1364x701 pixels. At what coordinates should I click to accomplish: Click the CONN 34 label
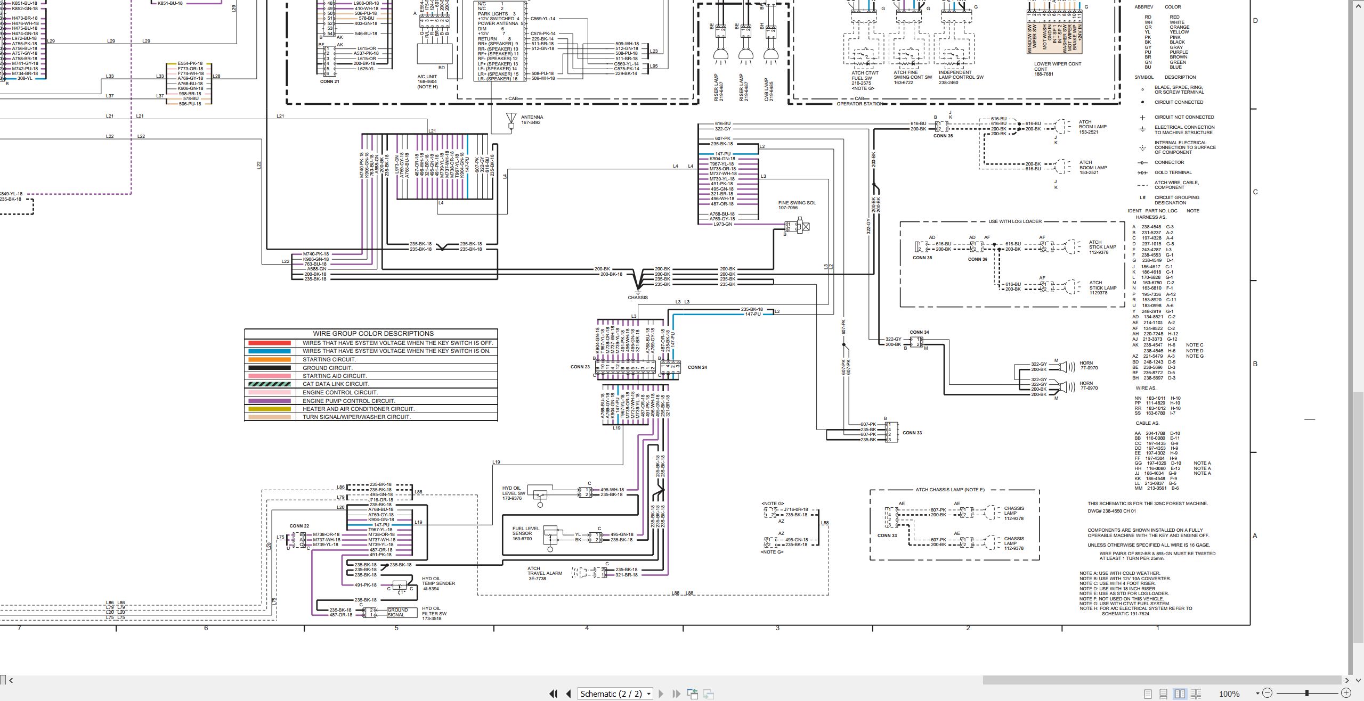click(x=919, y=332)
